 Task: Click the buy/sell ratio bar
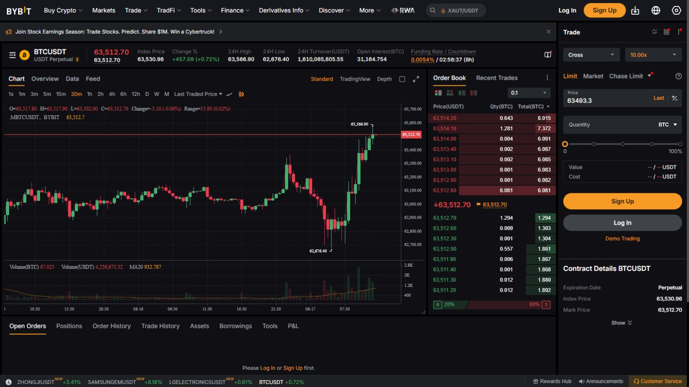click(x=492, y=305)
